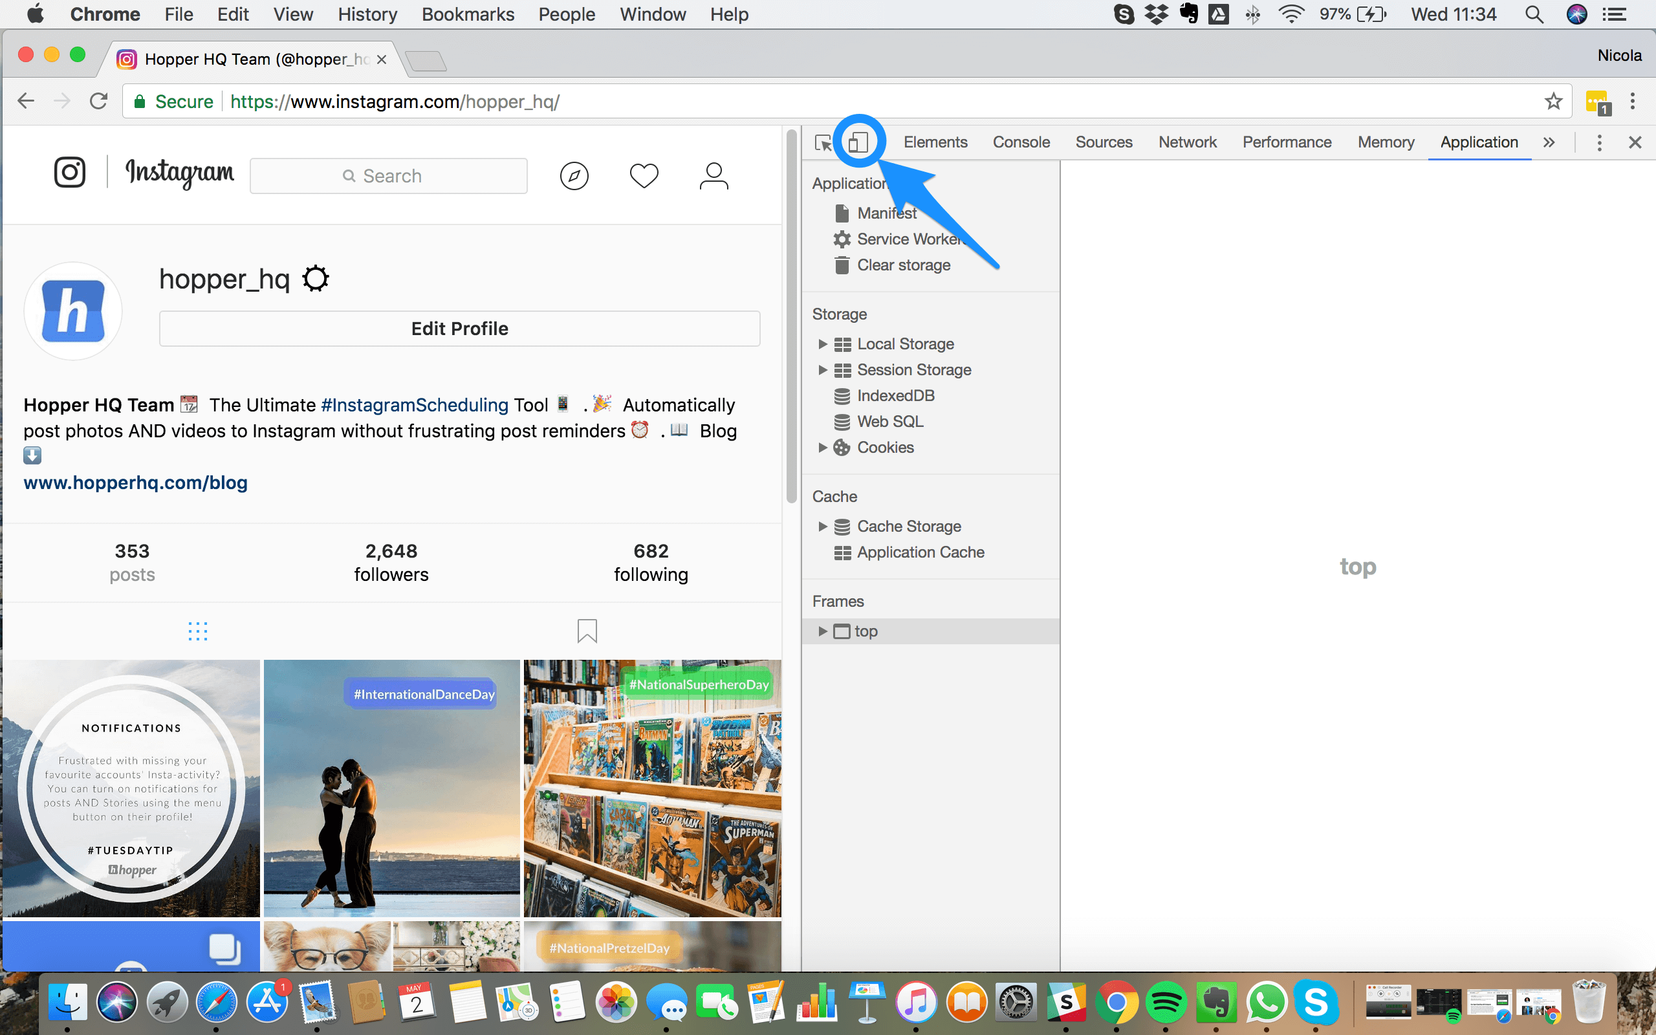The width and height of the screenshot is (1656, 1035).
Task: Click Edit Profile button on hopper_hq
Action: coord(459,328)
